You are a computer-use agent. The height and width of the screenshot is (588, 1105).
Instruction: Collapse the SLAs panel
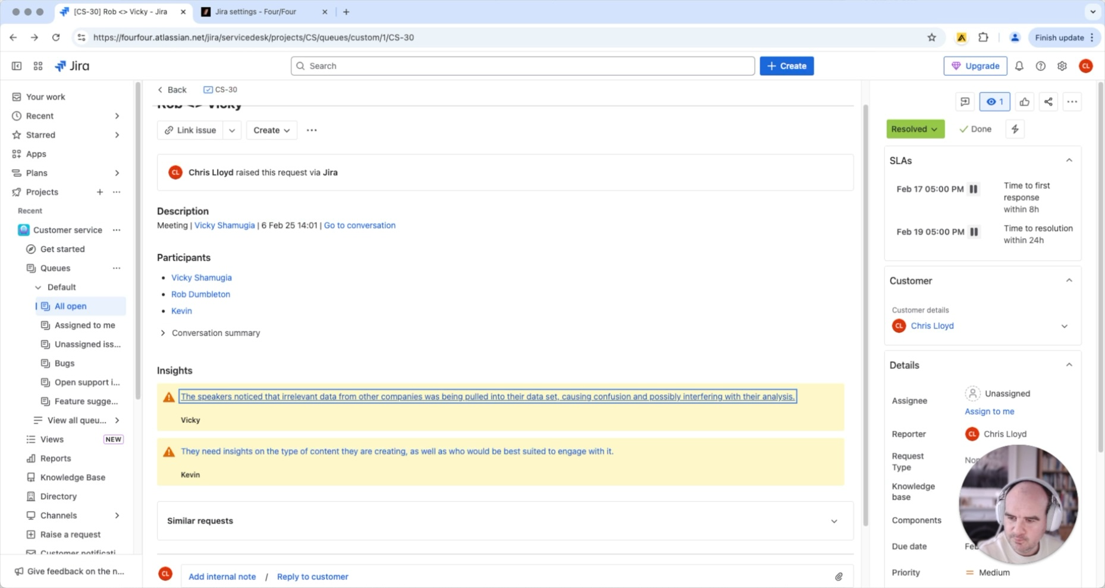click(x=1069, y=160)
